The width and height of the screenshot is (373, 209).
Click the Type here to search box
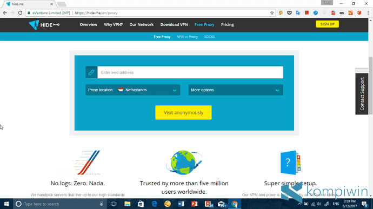coord(59,204)
